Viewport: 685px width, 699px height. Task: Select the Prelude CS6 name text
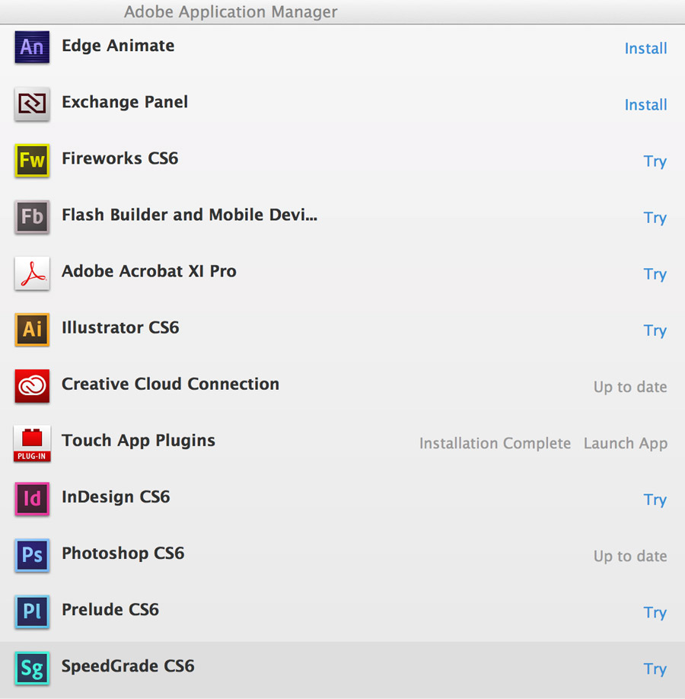110,610
